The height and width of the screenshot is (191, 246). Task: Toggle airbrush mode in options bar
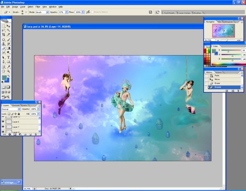click(x=88, y=12)
